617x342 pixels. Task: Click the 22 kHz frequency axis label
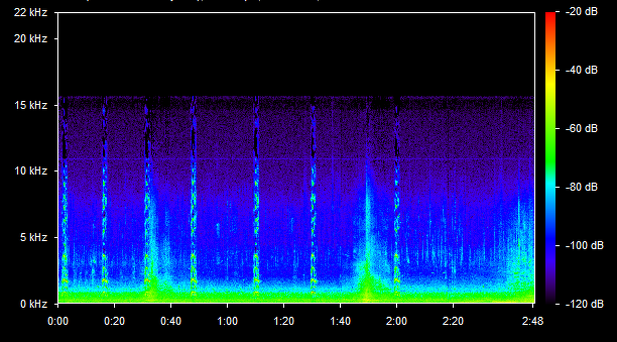[31, 13]
